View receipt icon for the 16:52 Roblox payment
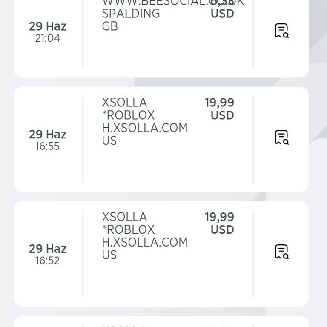Viewport: 327px width, 327px height. (x=281, y=252)
